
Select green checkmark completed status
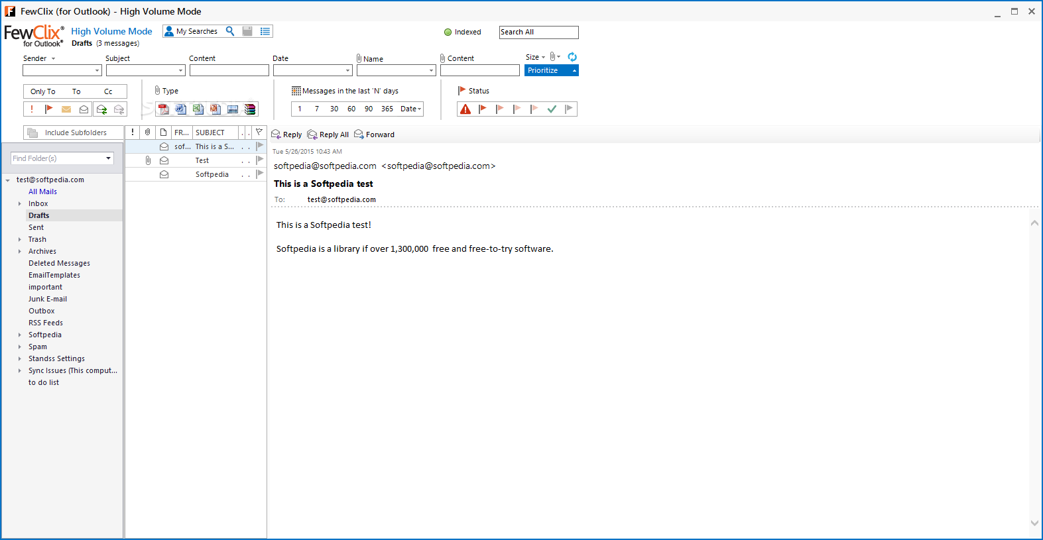(552, 109)
